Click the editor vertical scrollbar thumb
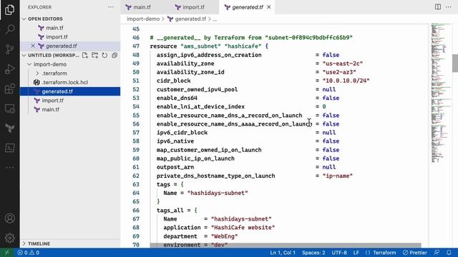This screenshot has width=458, height=257. click(455, 63)
